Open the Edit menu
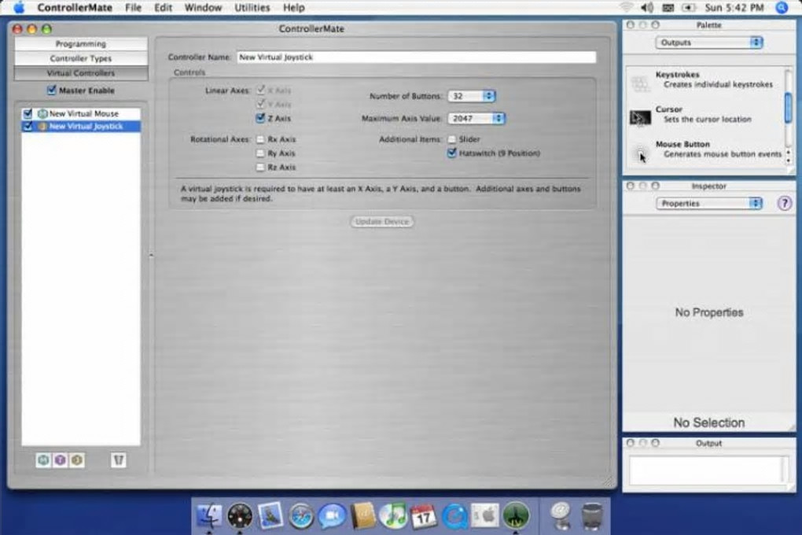This screenshot has height=535, width=802. pyautogui.click(x=164, y=8)
